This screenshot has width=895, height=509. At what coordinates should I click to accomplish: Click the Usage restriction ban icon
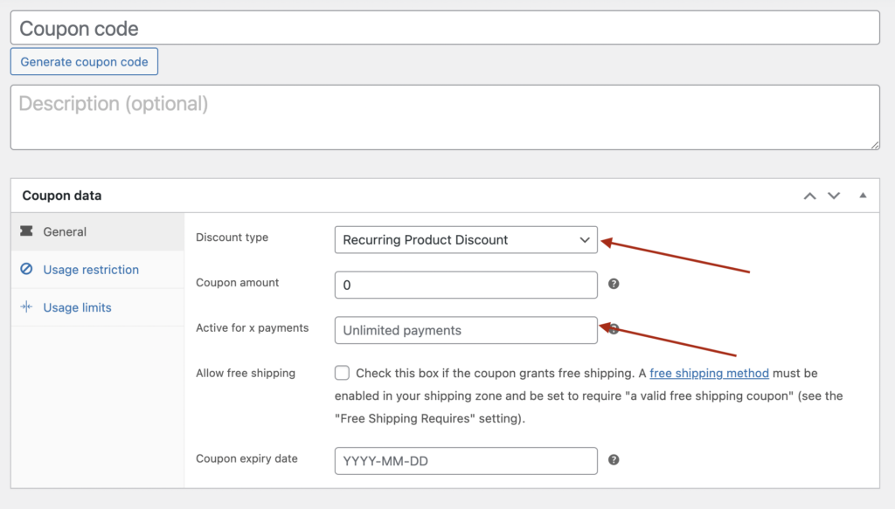click(26, 269)
